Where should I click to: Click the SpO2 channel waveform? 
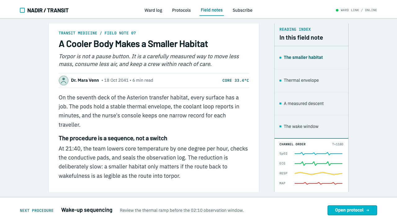319,154
